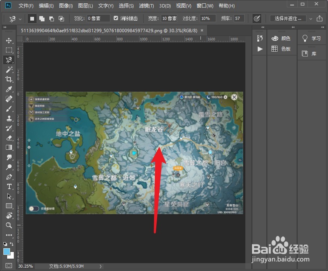Viewport: 328px width, 271px height.
Task: Open the 图像(I) menu
Action: [x=66, y=6]
